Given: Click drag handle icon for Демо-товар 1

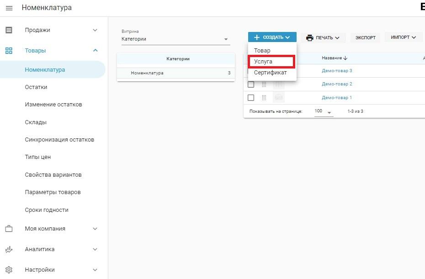Looking at the screenshot, I should pos(264,98).
